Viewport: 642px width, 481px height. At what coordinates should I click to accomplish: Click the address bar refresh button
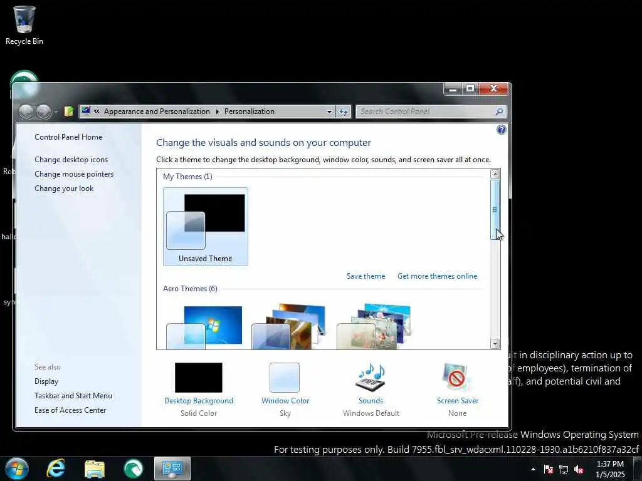[343, 111]
